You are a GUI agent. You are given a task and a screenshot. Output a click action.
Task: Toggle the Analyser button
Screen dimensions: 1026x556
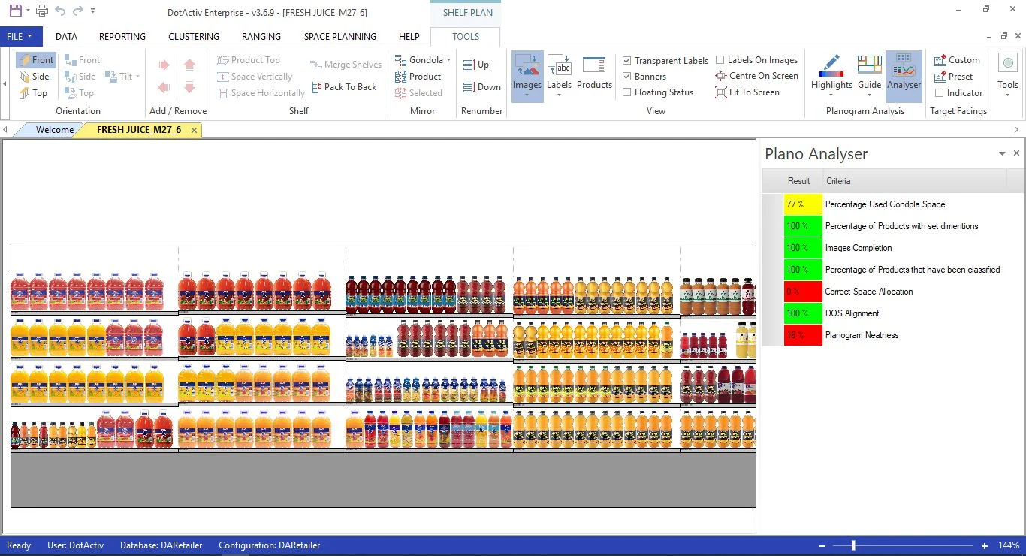point(904,73)
